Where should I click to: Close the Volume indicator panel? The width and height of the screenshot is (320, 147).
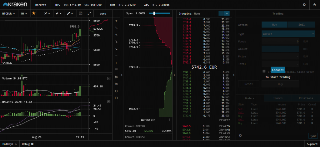tap(109, 78)
